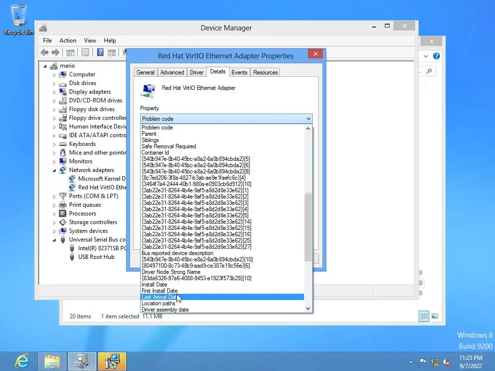Switch to the Resources tab
This screenshot has width=495, height=371.
265,72
